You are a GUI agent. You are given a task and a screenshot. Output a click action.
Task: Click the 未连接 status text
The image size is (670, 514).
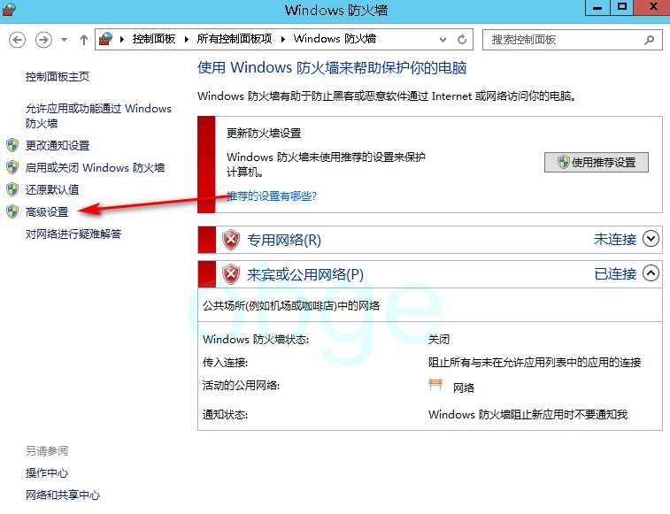coord(615,239)
